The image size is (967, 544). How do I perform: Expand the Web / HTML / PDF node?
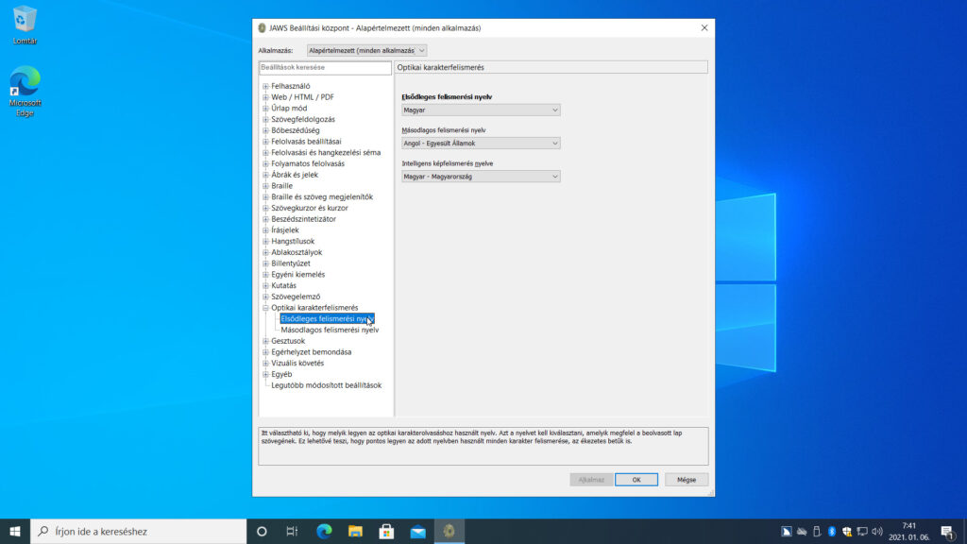[x=265, y=97]
